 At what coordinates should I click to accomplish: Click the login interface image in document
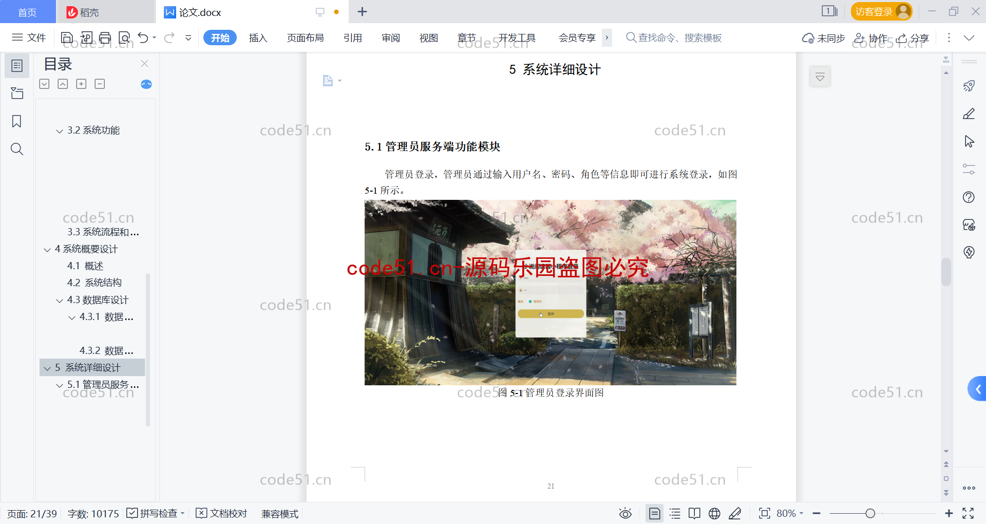point(550,292)
